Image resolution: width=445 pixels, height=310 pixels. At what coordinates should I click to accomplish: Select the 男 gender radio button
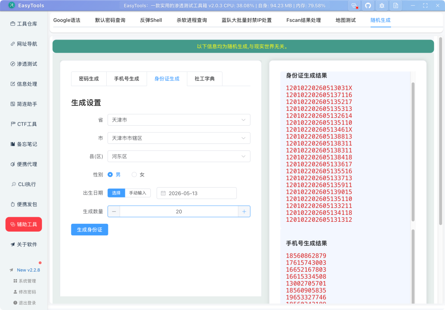click(x=110, y=175)
